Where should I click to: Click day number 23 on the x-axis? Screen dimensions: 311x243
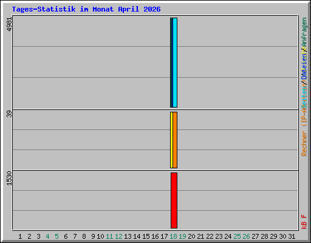[219, 236]
